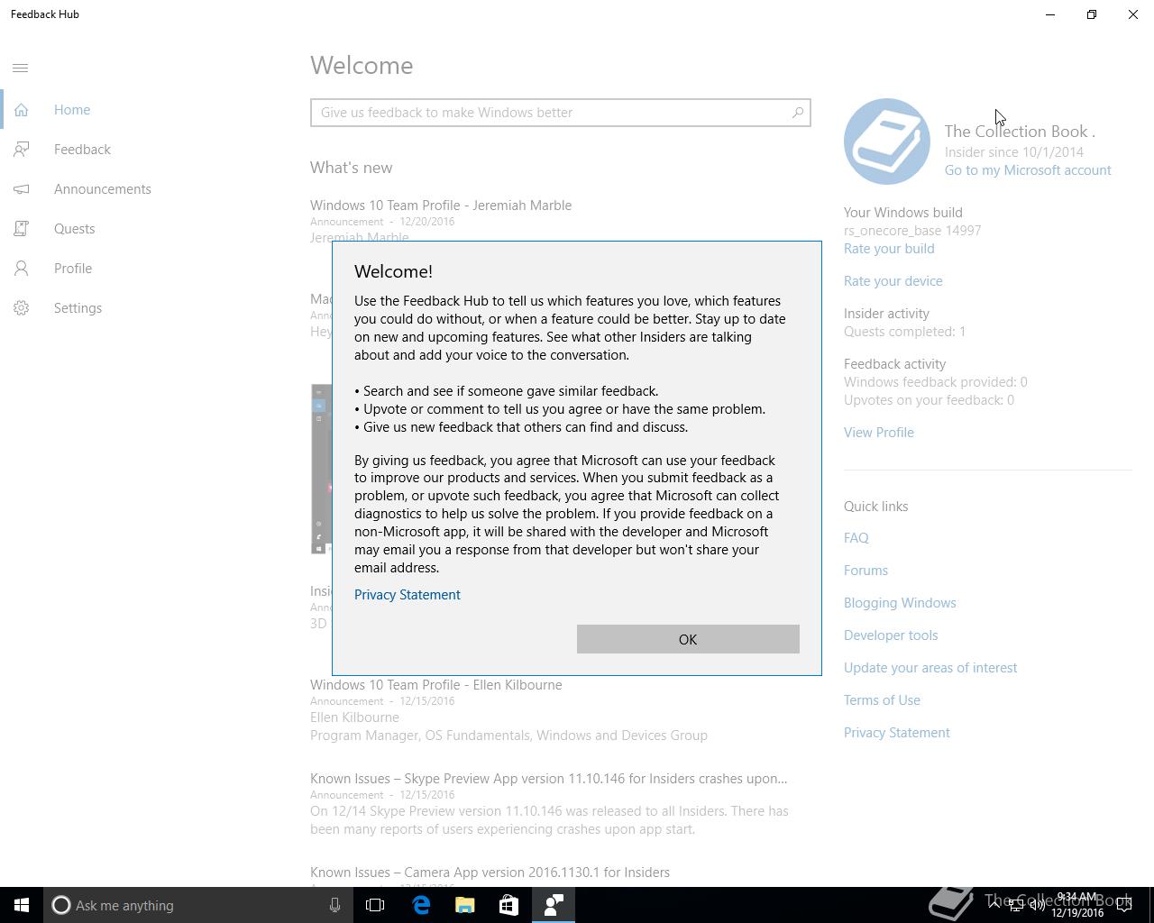The image size is (1154, 923).
Task: Open File Explorer from the taskbar
Action: [x=465, y=905]
